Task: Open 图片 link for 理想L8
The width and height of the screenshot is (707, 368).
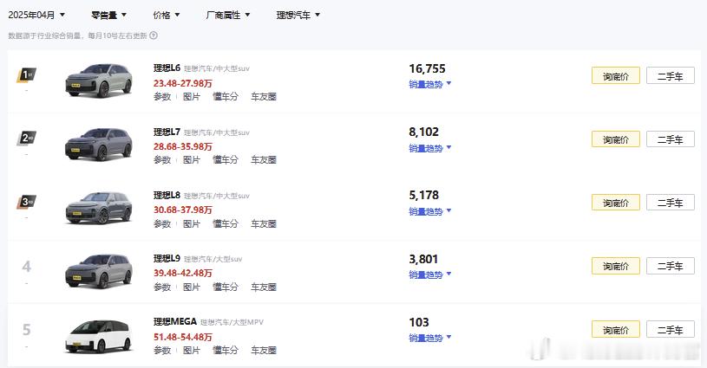Action: click(x=191, y=223)
